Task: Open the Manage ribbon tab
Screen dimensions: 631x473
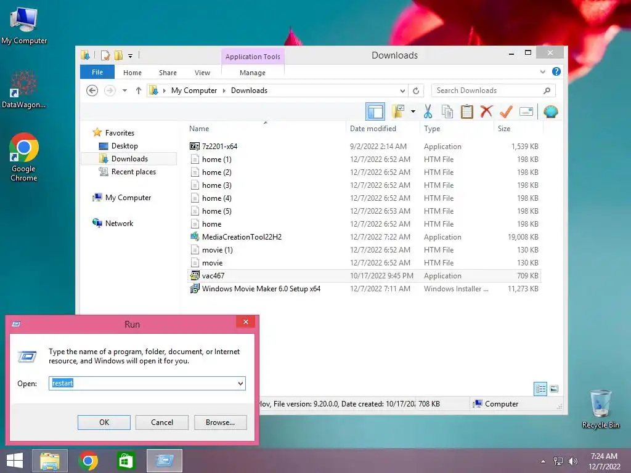Action: point(253,73)
